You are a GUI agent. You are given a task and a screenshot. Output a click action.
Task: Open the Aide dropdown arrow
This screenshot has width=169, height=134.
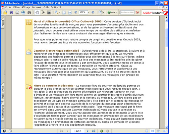(117, 12)
